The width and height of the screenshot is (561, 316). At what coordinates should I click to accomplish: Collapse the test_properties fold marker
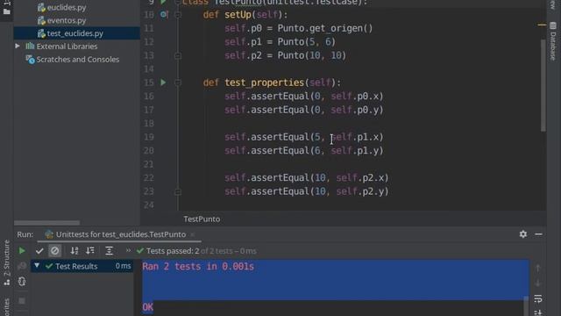178,83
